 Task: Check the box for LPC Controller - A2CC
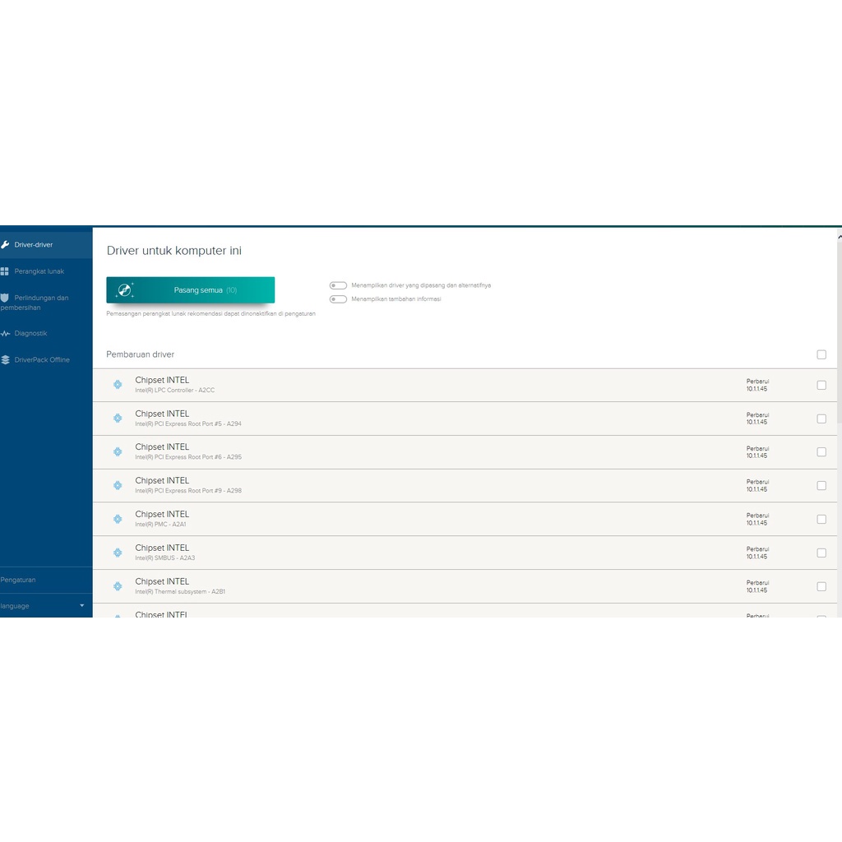click(x=821, y=385)
